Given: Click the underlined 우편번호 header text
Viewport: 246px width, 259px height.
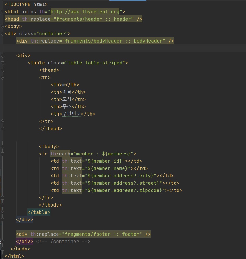Looking at the screenshot, I should pos(71,114).
